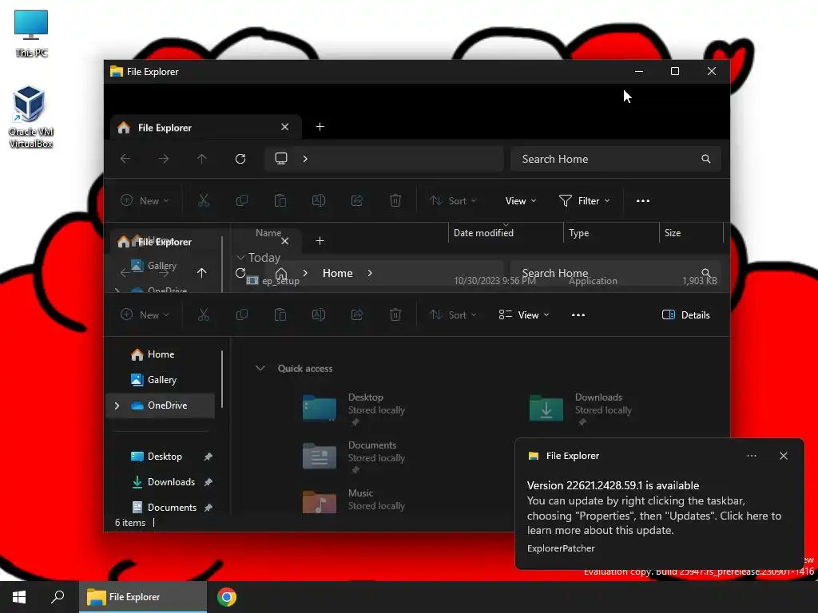The width and height of the screenshot is (818, 613).
Task: Unpin Documents using its sidebar pin icon
Action: tap(208, 508)
